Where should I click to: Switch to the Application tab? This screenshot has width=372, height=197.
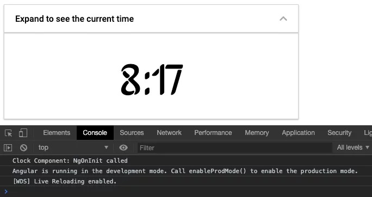[x=298, y=133]
